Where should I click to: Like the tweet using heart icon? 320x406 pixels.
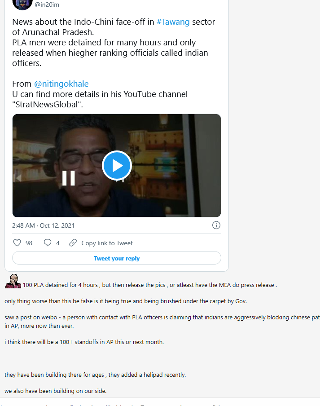17,243
